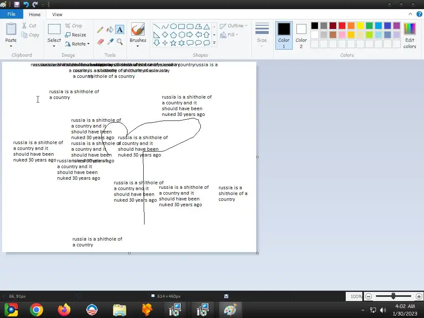Click the zoom out minus button
424x318 pixels.
pos(368,296)
